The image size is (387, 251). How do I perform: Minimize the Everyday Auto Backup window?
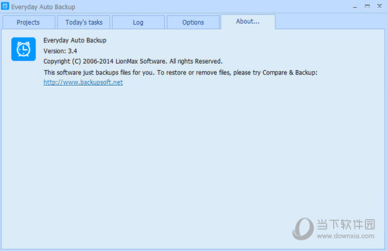[355, 7]
